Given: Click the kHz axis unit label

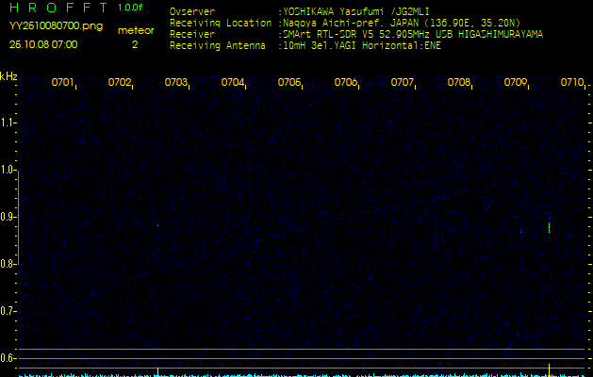Looking at the screenshot, I should 8,76.
